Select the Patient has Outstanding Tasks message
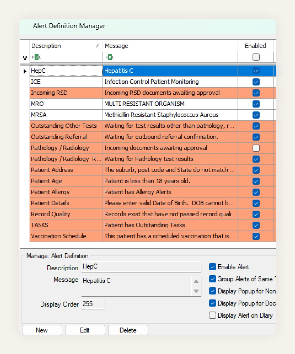Viewport: 295px width, 354px height. [x=170, y=225]
